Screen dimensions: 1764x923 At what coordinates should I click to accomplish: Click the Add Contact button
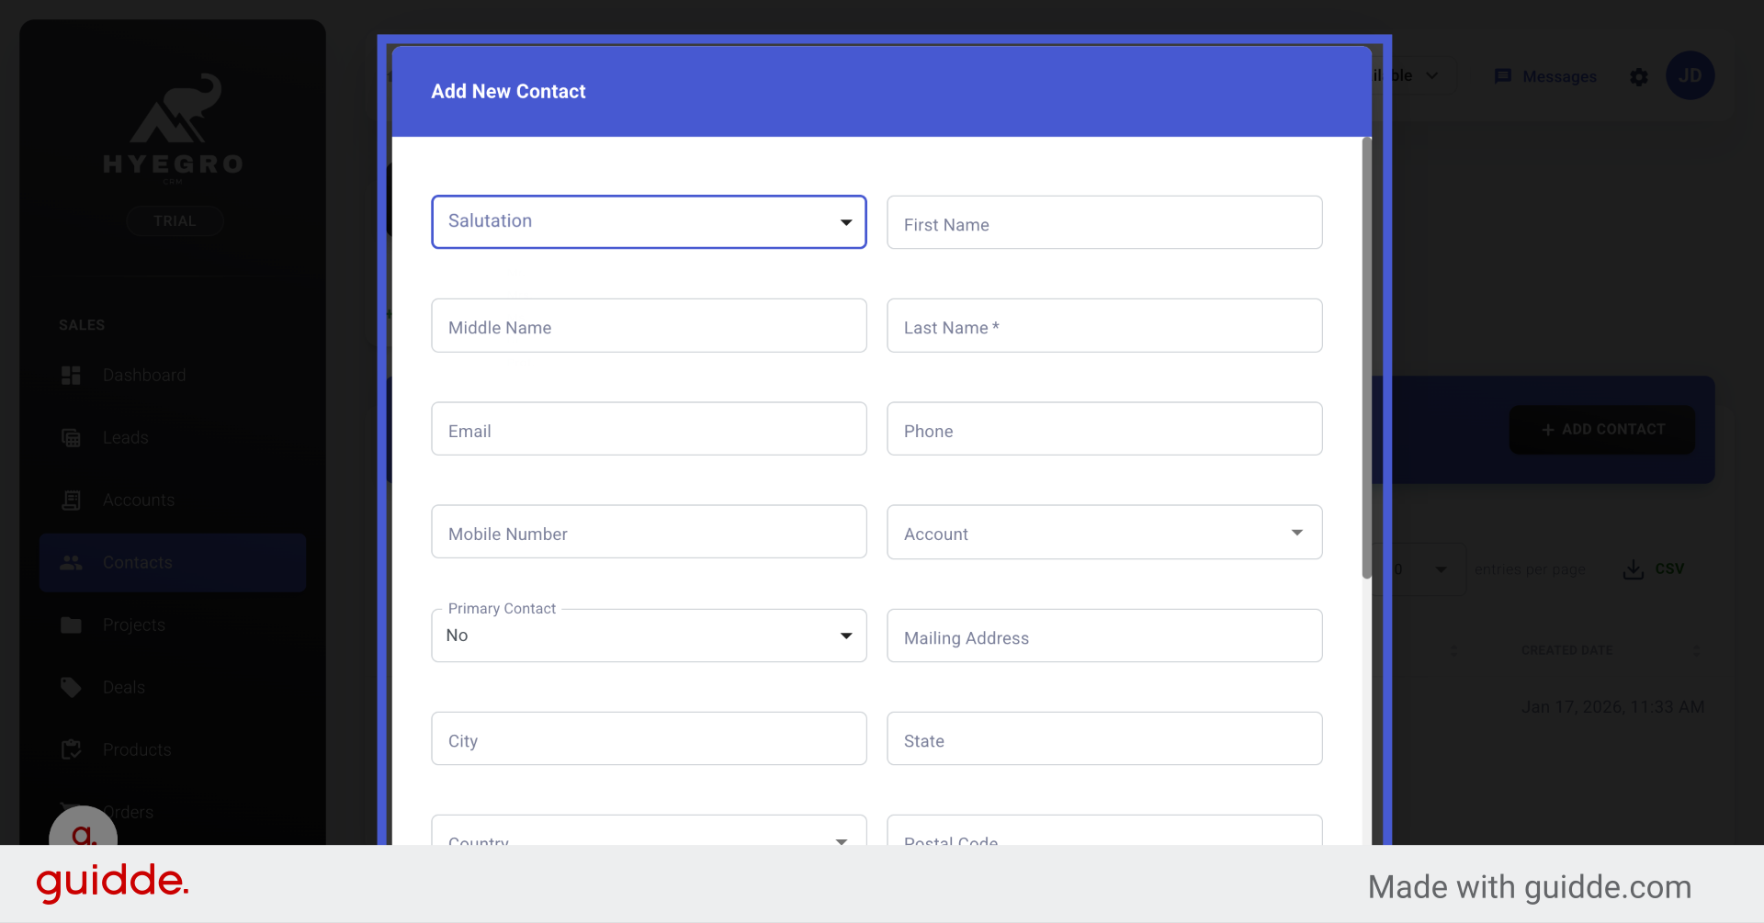click(x=1602, y=430)
